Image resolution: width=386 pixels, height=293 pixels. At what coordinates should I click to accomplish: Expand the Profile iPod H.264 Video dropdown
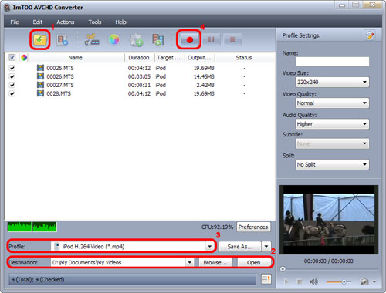click(x=133, y=247)
